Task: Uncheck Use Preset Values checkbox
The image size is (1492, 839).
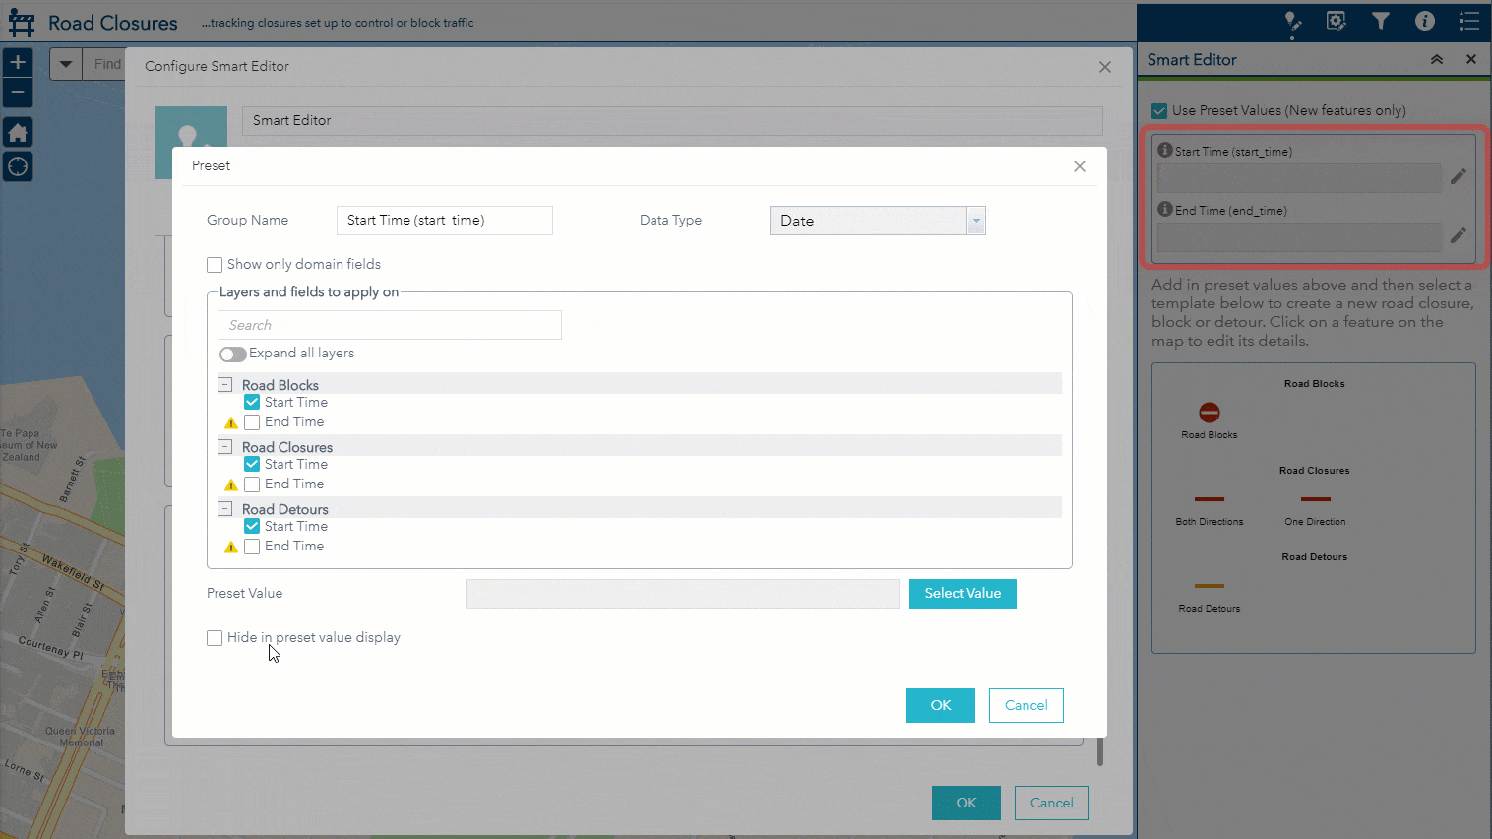Action: point(1159,111)
